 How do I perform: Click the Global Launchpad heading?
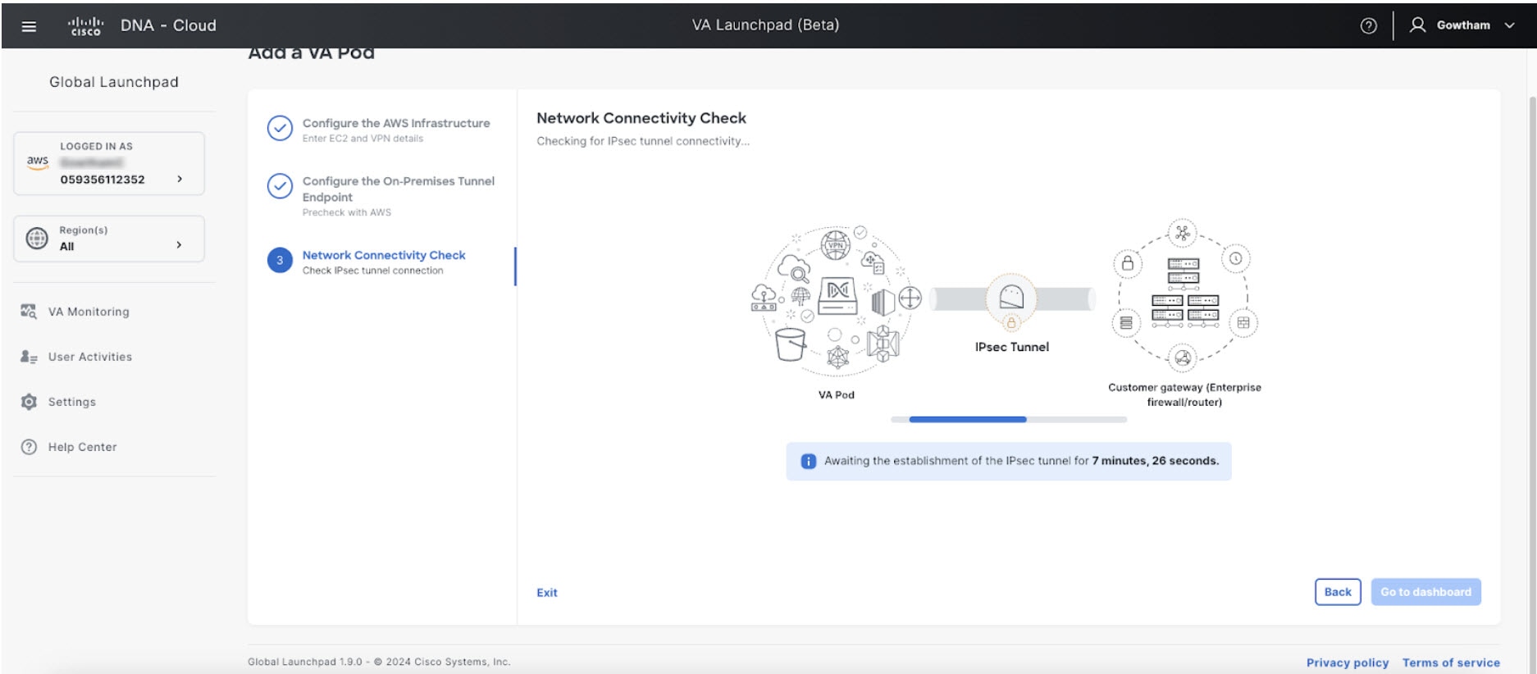[x=113, y=82]
